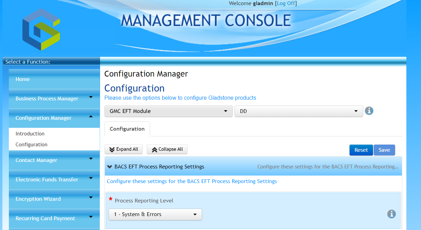The image size is (421, 230).
Task: Expand Recurring Card Payment menu
Action: [x=54, y=218]
